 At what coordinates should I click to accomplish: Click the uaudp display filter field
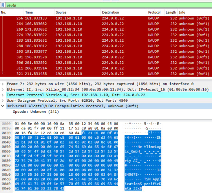[x=109, y=5]
